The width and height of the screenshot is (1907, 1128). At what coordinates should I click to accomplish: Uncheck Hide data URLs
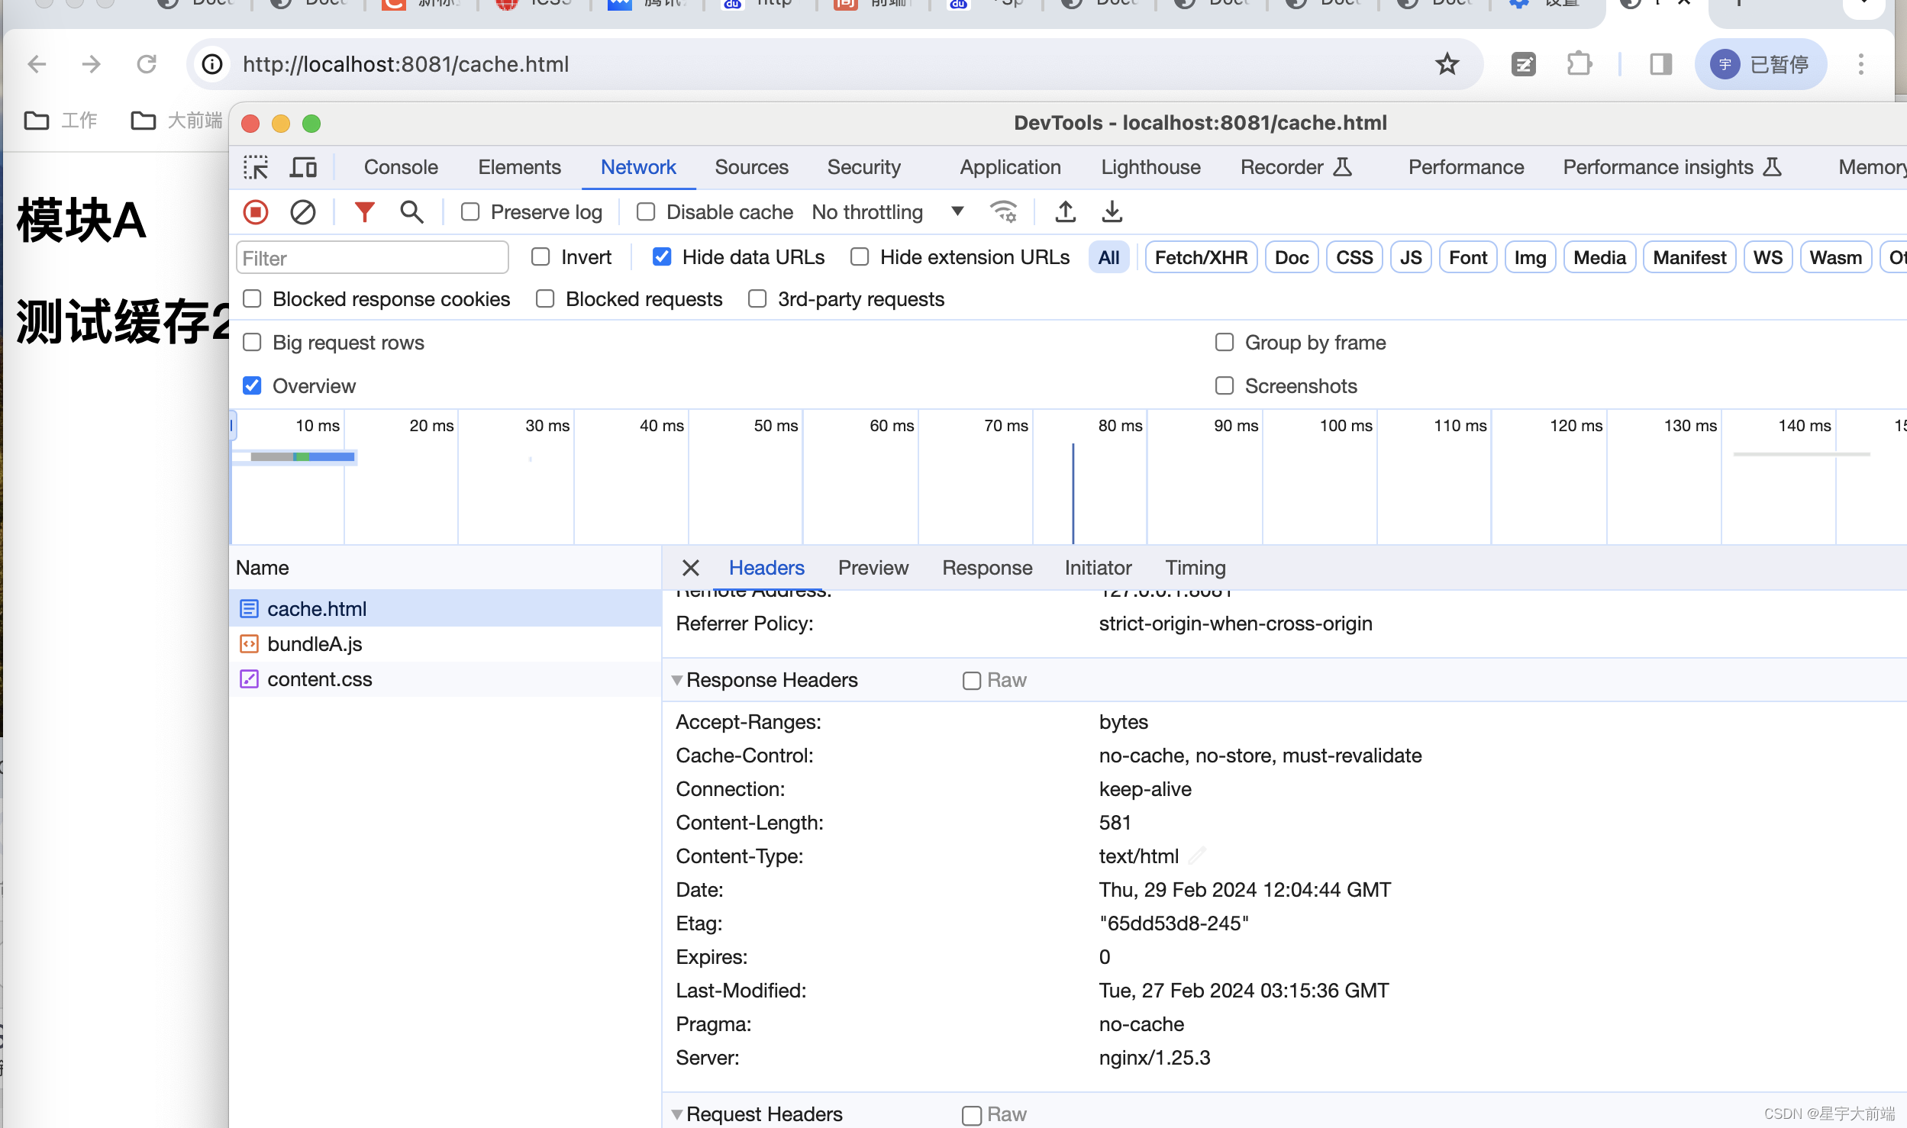(x=662, y=257)
